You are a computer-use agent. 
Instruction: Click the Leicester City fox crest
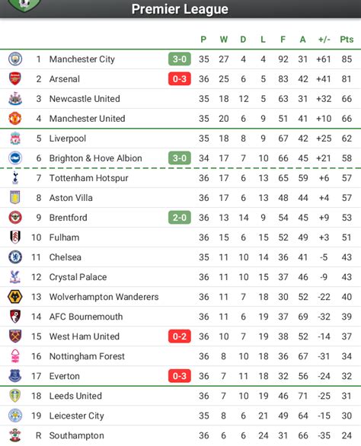(x=15, y=416)
